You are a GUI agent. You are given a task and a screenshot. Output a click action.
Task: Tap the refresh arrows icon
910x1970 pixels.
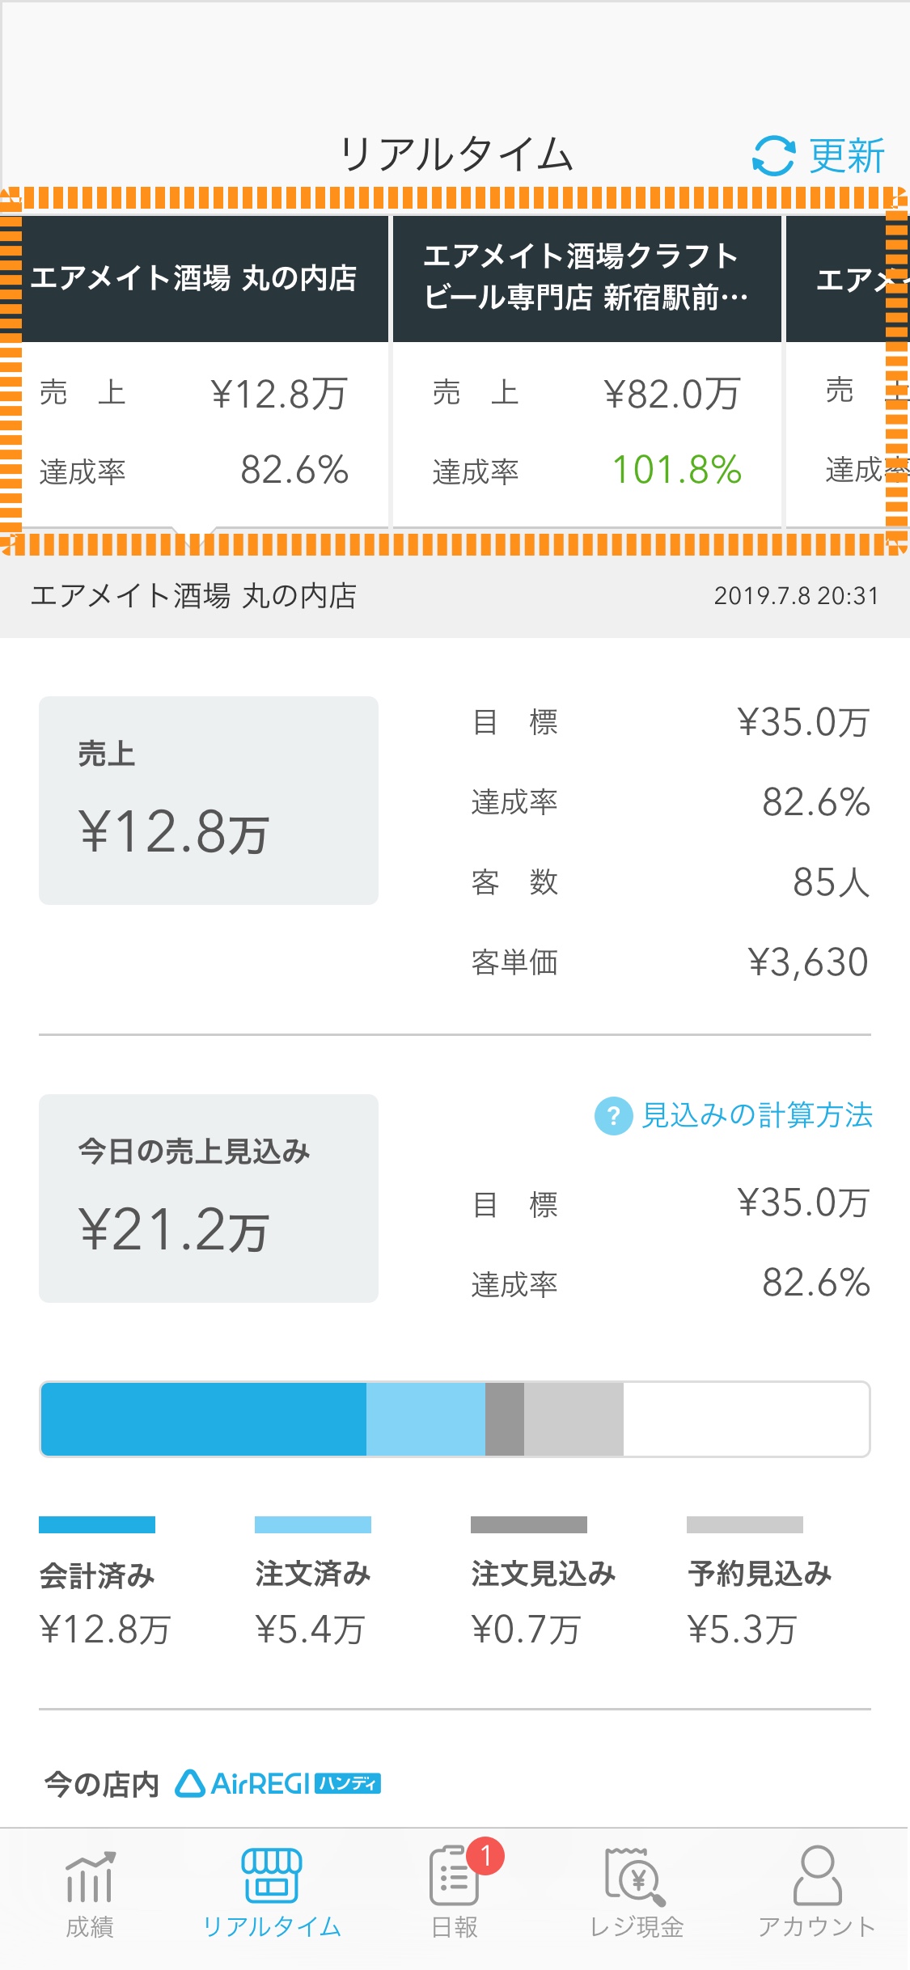pyautogui.click(x=774, y=155)
